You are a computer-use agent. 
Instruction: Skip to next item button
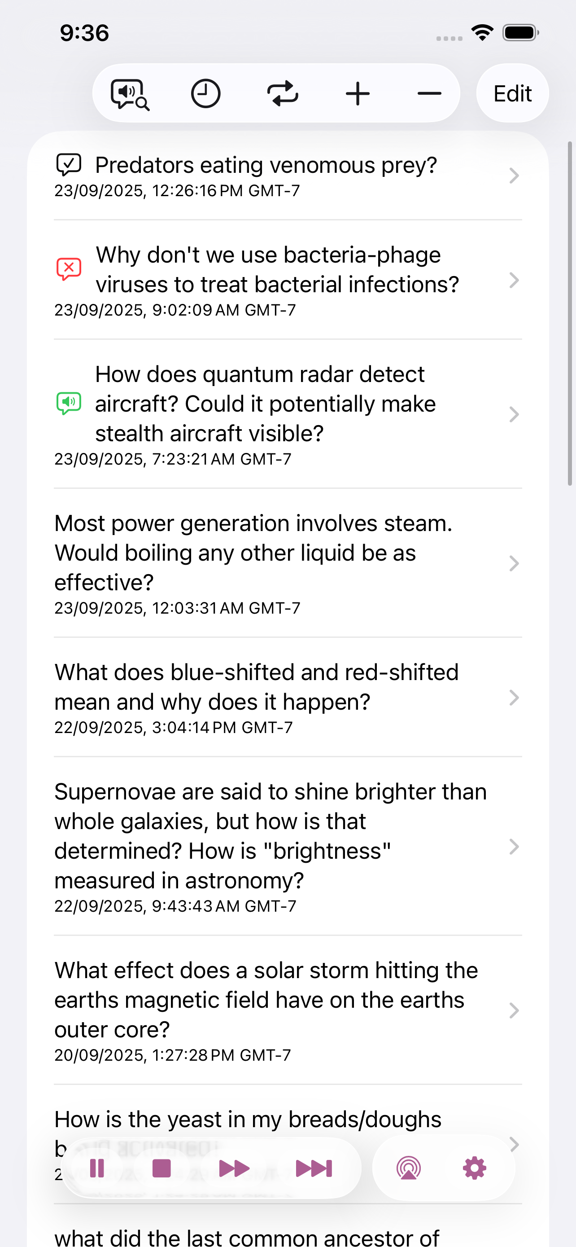tap(314, 1168)
